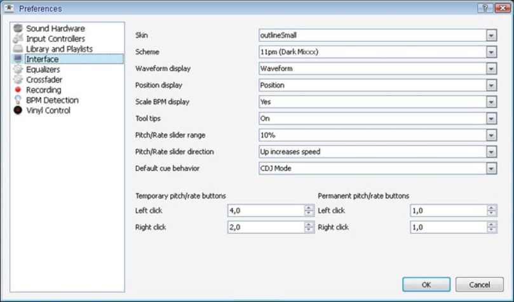The height and width of the screenshot is (302, 514).
Task: Click Permanent Right click value field
Action: [x=449, y=227]
